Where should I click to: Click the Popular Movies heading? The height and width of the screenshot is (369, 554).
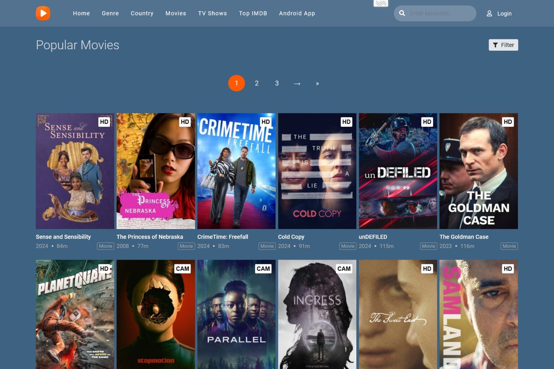tap(78, 45)
